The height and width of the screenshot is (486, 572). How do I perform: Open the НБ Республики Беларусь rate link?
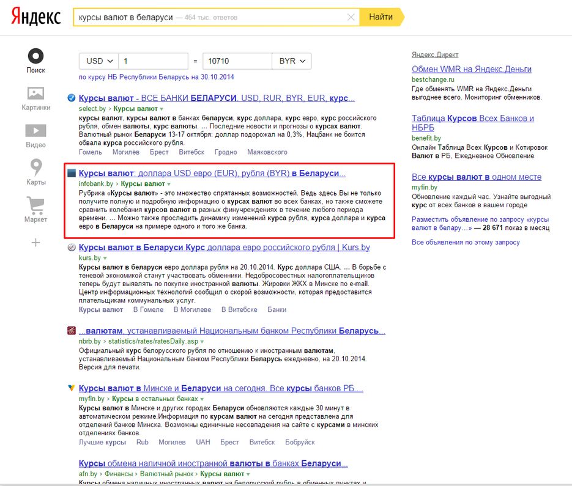coord(156,77)
